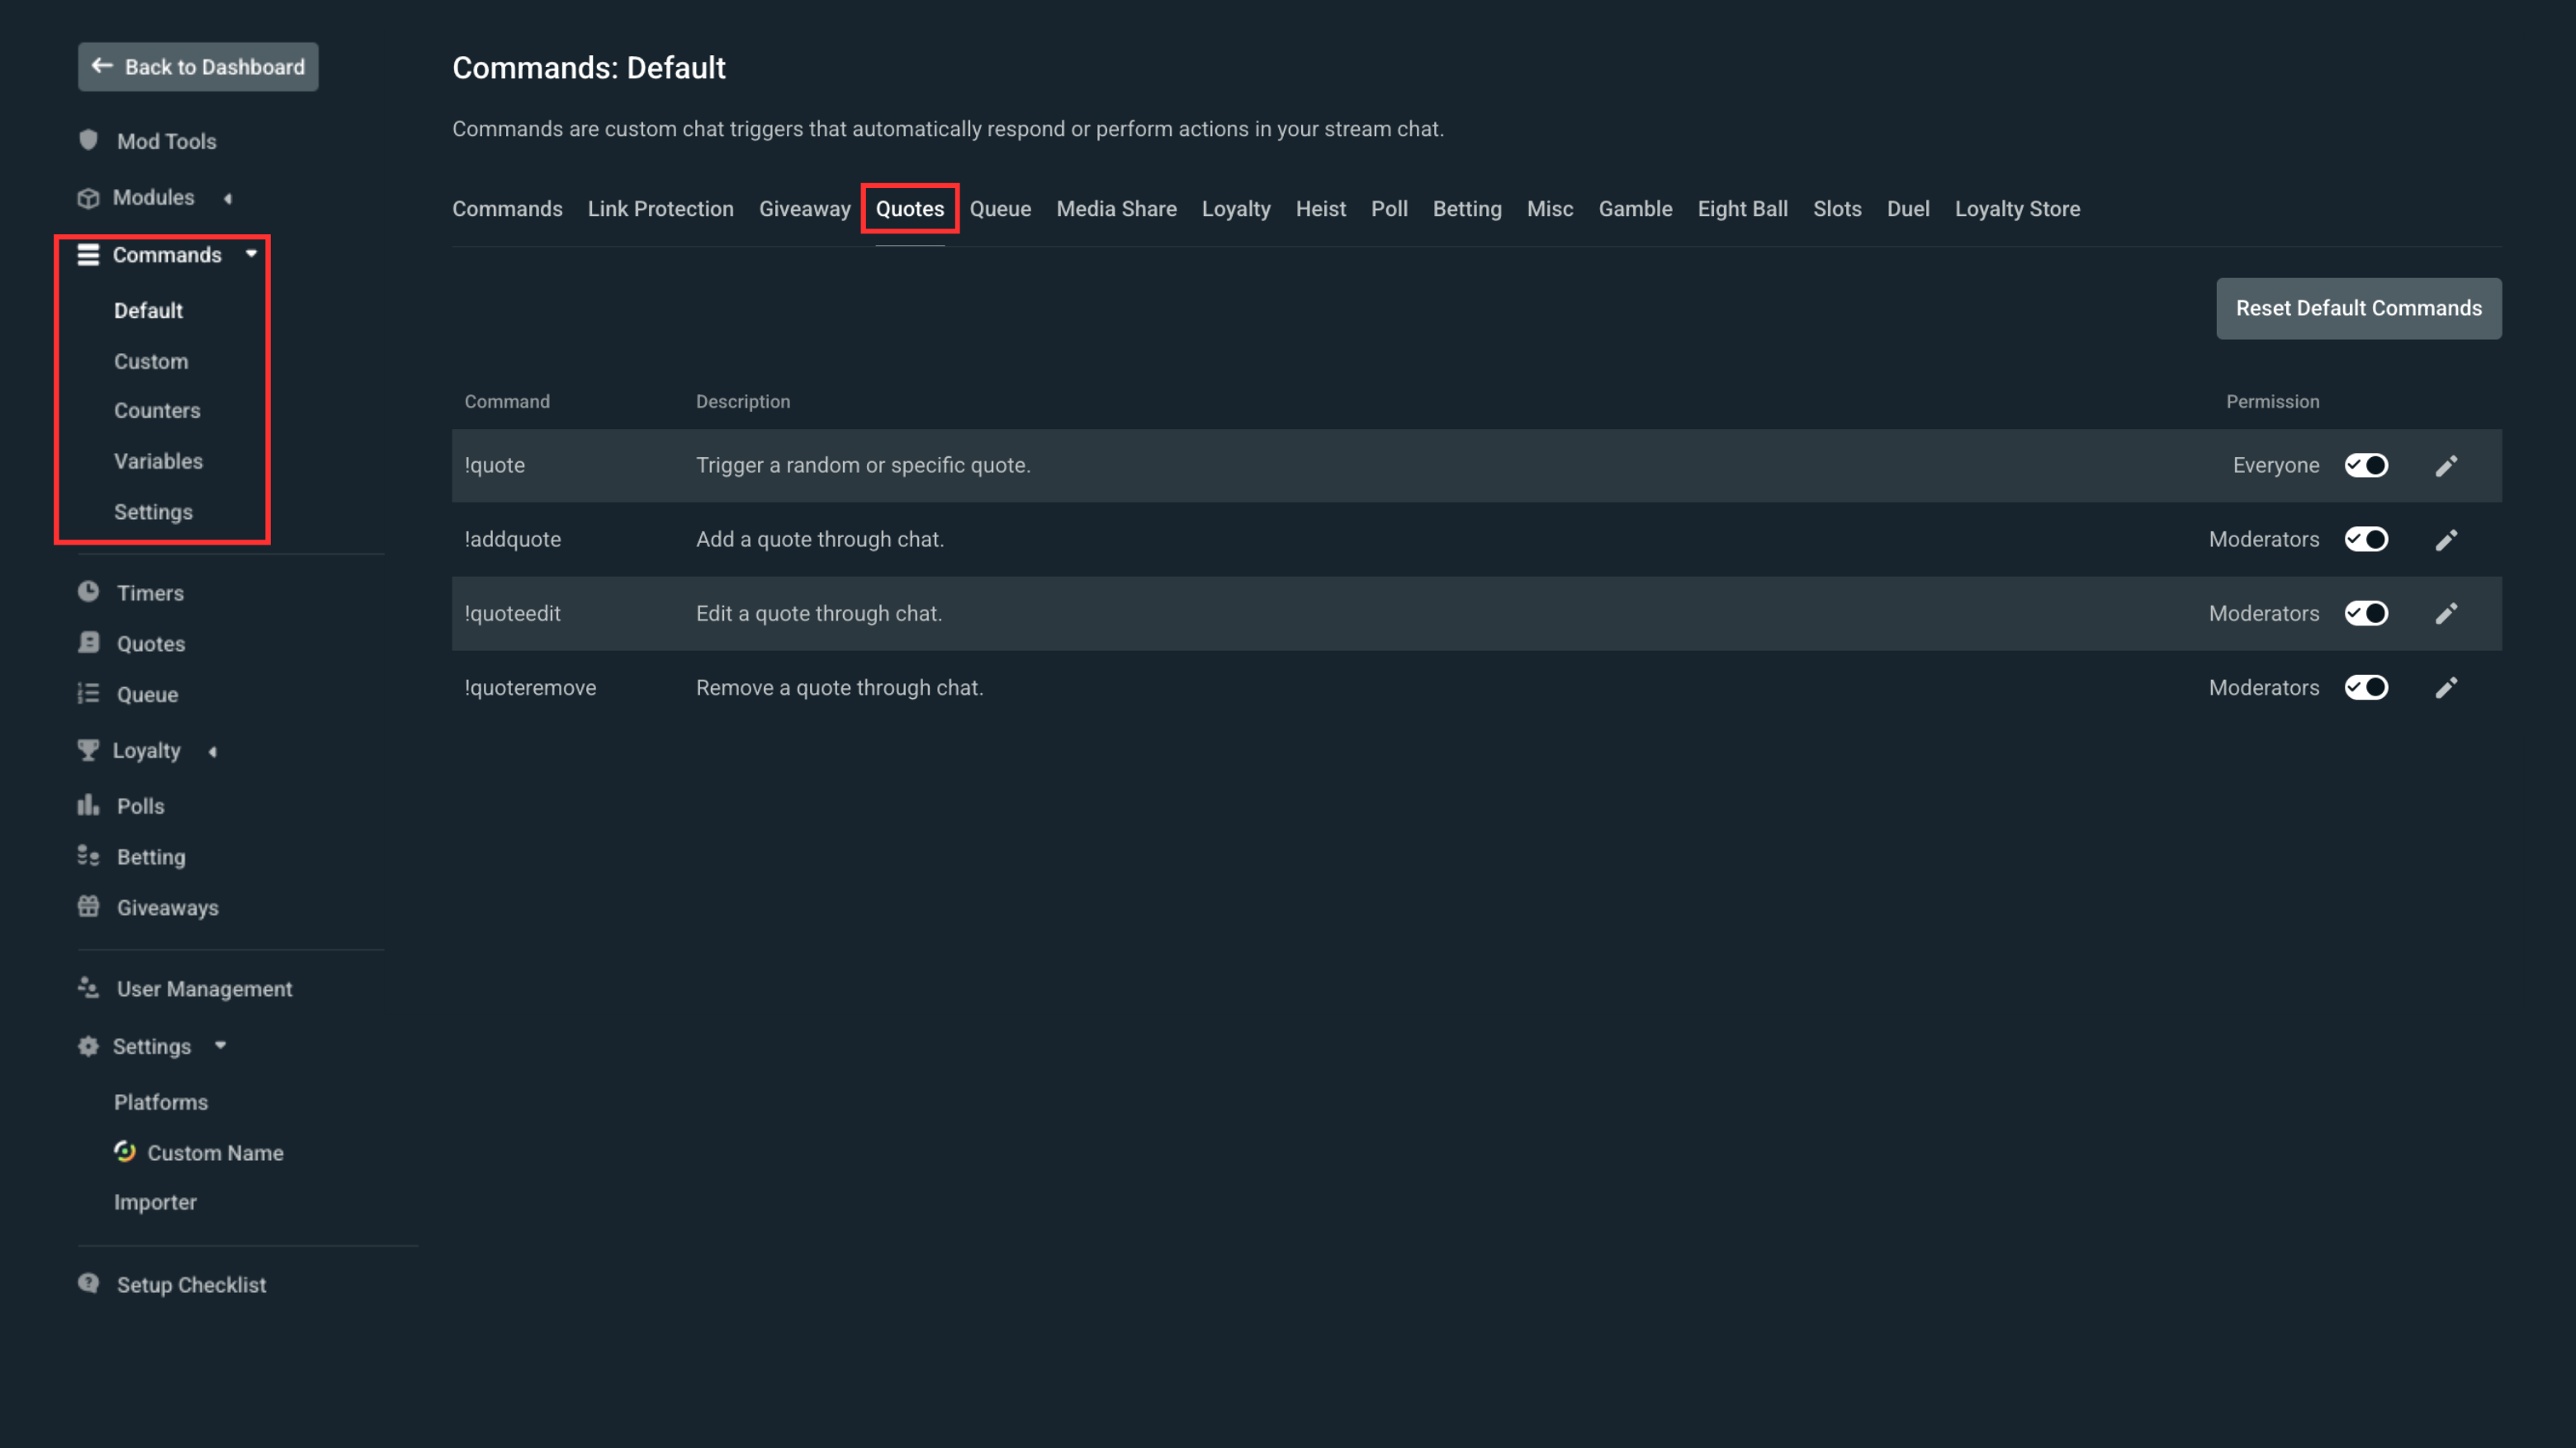Open the Link Protection tab
This screenshot has height=1448, width=2576.
(660, 209)
